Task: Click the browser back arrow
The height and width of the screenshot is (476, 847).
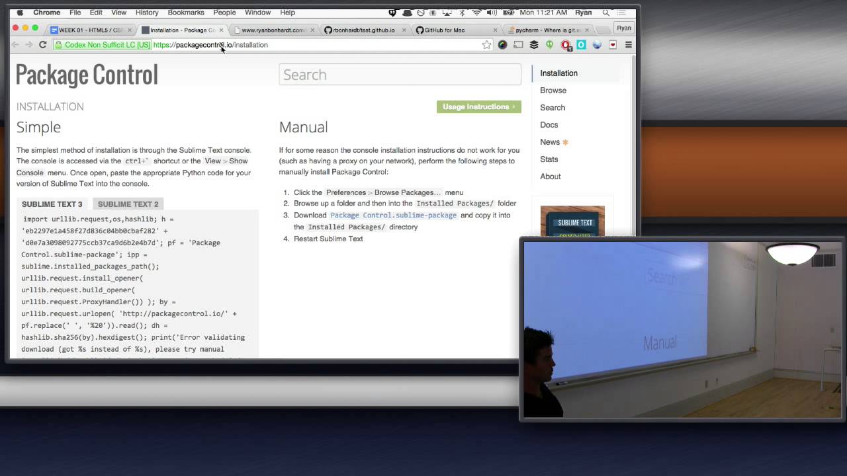Action: coord(15,45)
